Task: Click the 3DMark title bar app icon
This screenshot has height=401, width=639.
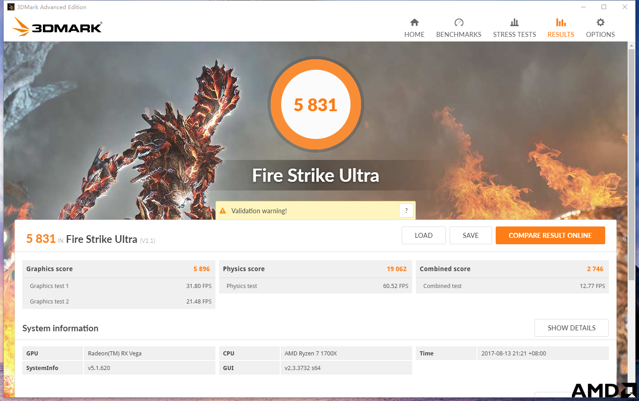Action: coord(11,7)
